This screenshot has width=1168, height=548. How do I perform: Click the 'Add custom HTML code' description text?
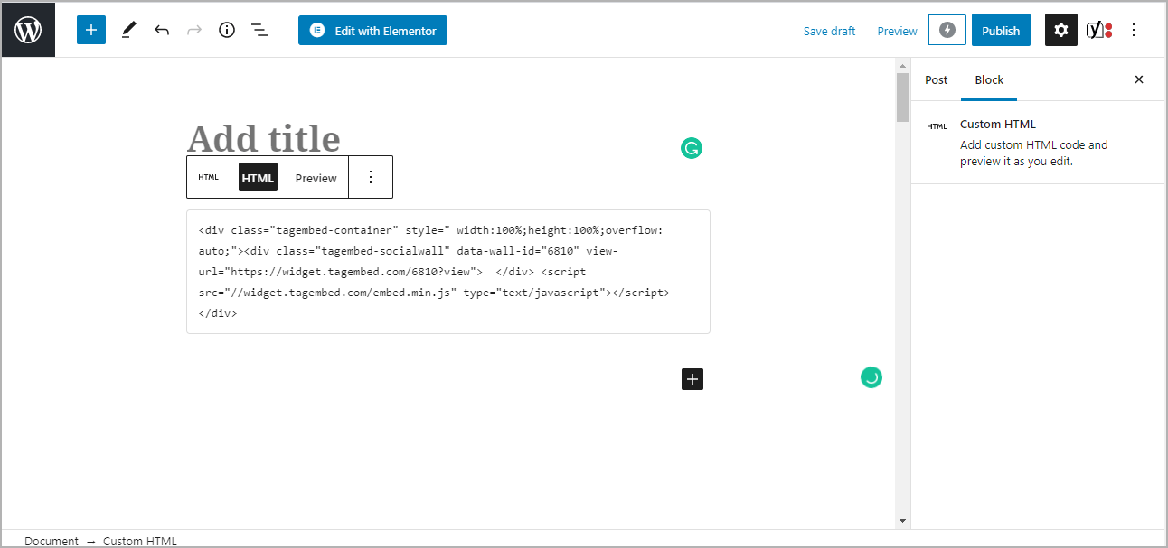[1033, 153]
